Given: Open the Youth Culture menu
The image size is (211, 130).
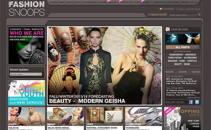Looking at the screenshot, I should pyautogui.click(x=130, y=2).
